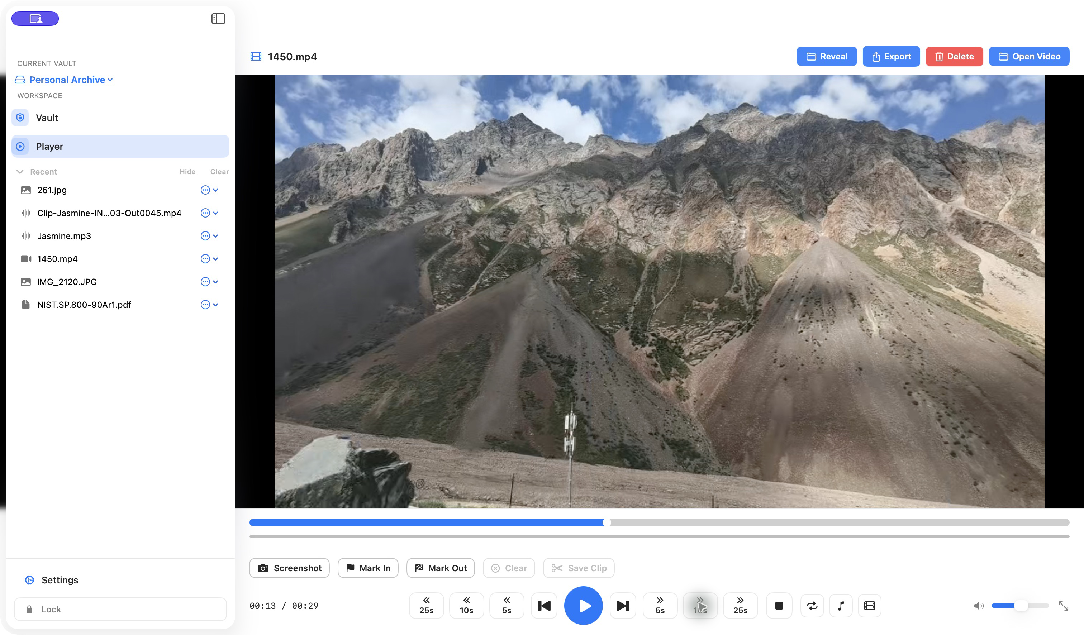The height and width of the screenshot is (635, 1084).
Task: Open Clip-Jasmine-IN...03-Out0045.mp4
Action: coord(109,213)
